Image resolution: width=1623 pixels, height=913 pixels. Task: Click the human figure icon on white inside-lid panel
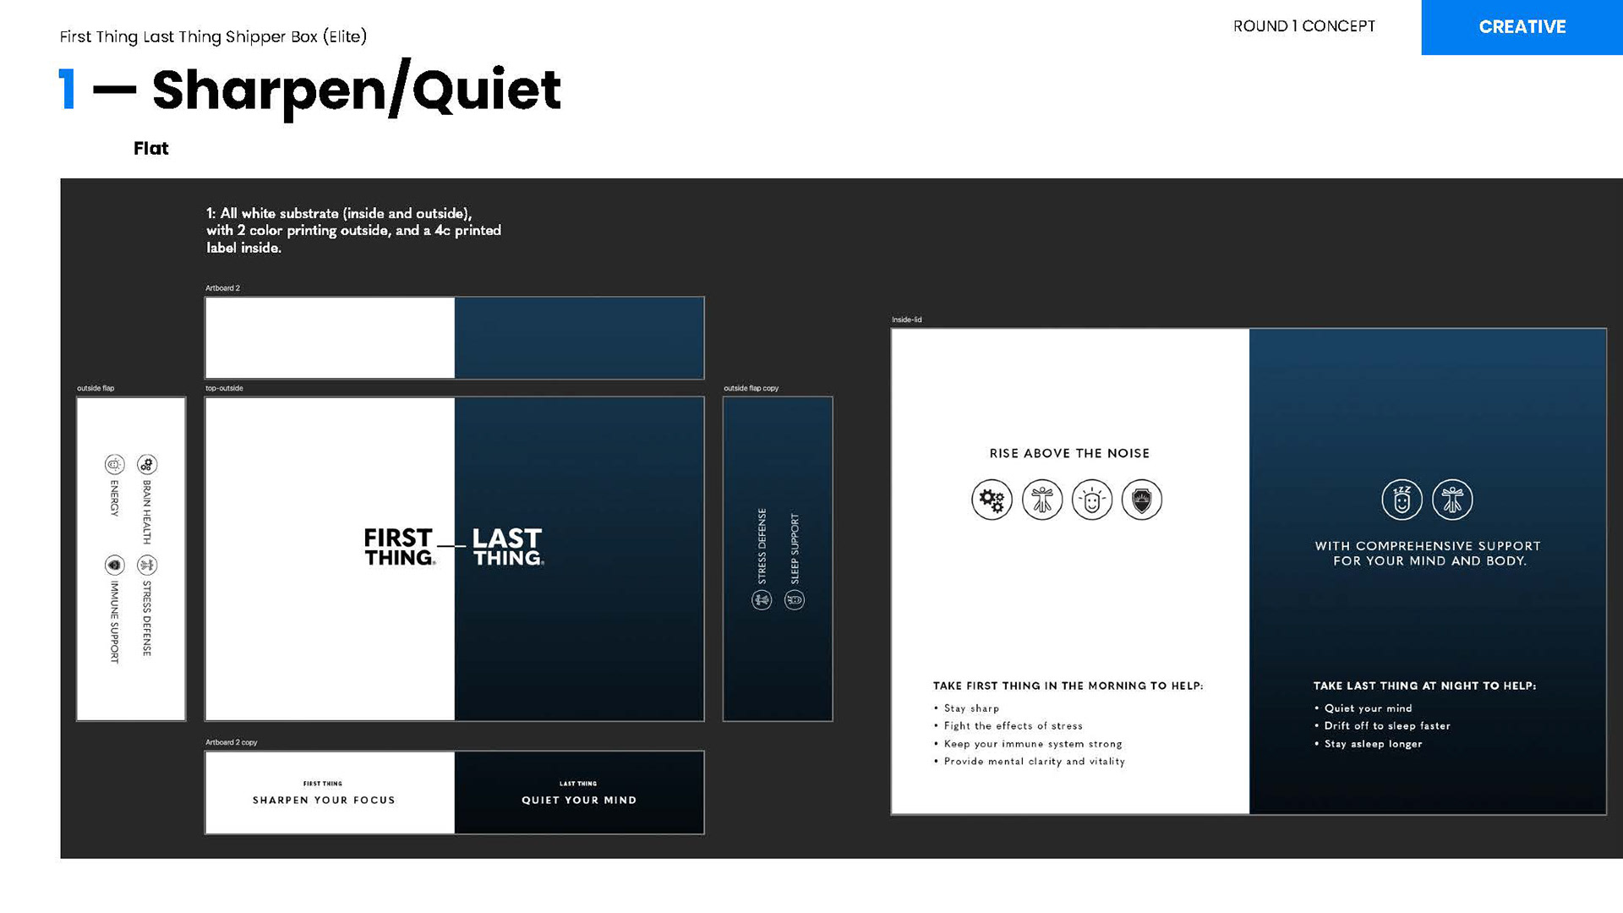pyautogui.click(x=1041, y=500)
